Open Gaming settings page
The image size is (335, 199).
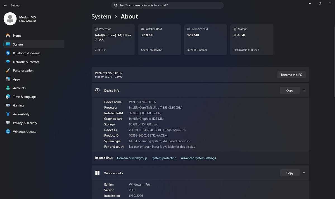(34, 105)
